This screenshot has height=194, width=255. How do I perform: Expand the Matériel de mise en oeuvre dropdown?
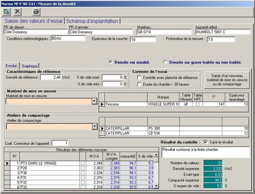click(94, 101)
